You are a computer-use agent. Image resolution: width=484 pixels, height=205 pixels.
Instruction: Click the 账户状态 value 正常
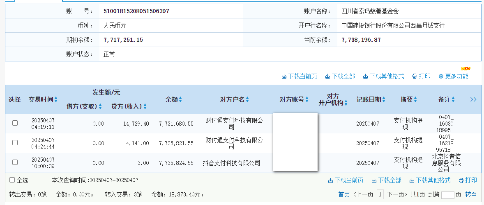click(109, 54)
